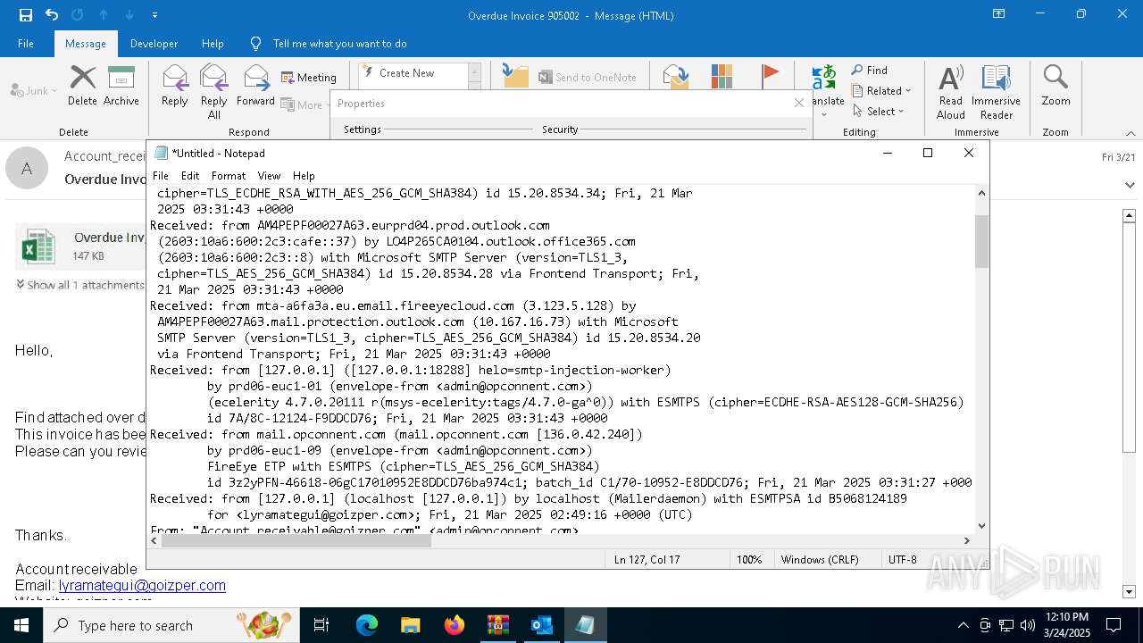Open the Overdue Invoice Excel attachment

pos(80,246)
